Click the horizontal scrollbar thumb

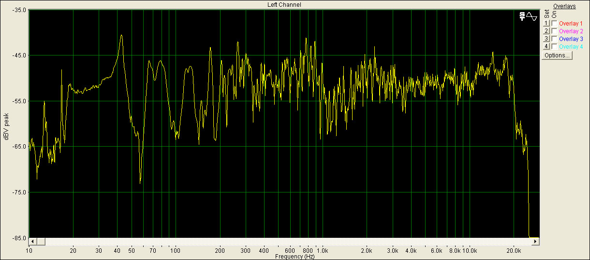pos(41,241)
